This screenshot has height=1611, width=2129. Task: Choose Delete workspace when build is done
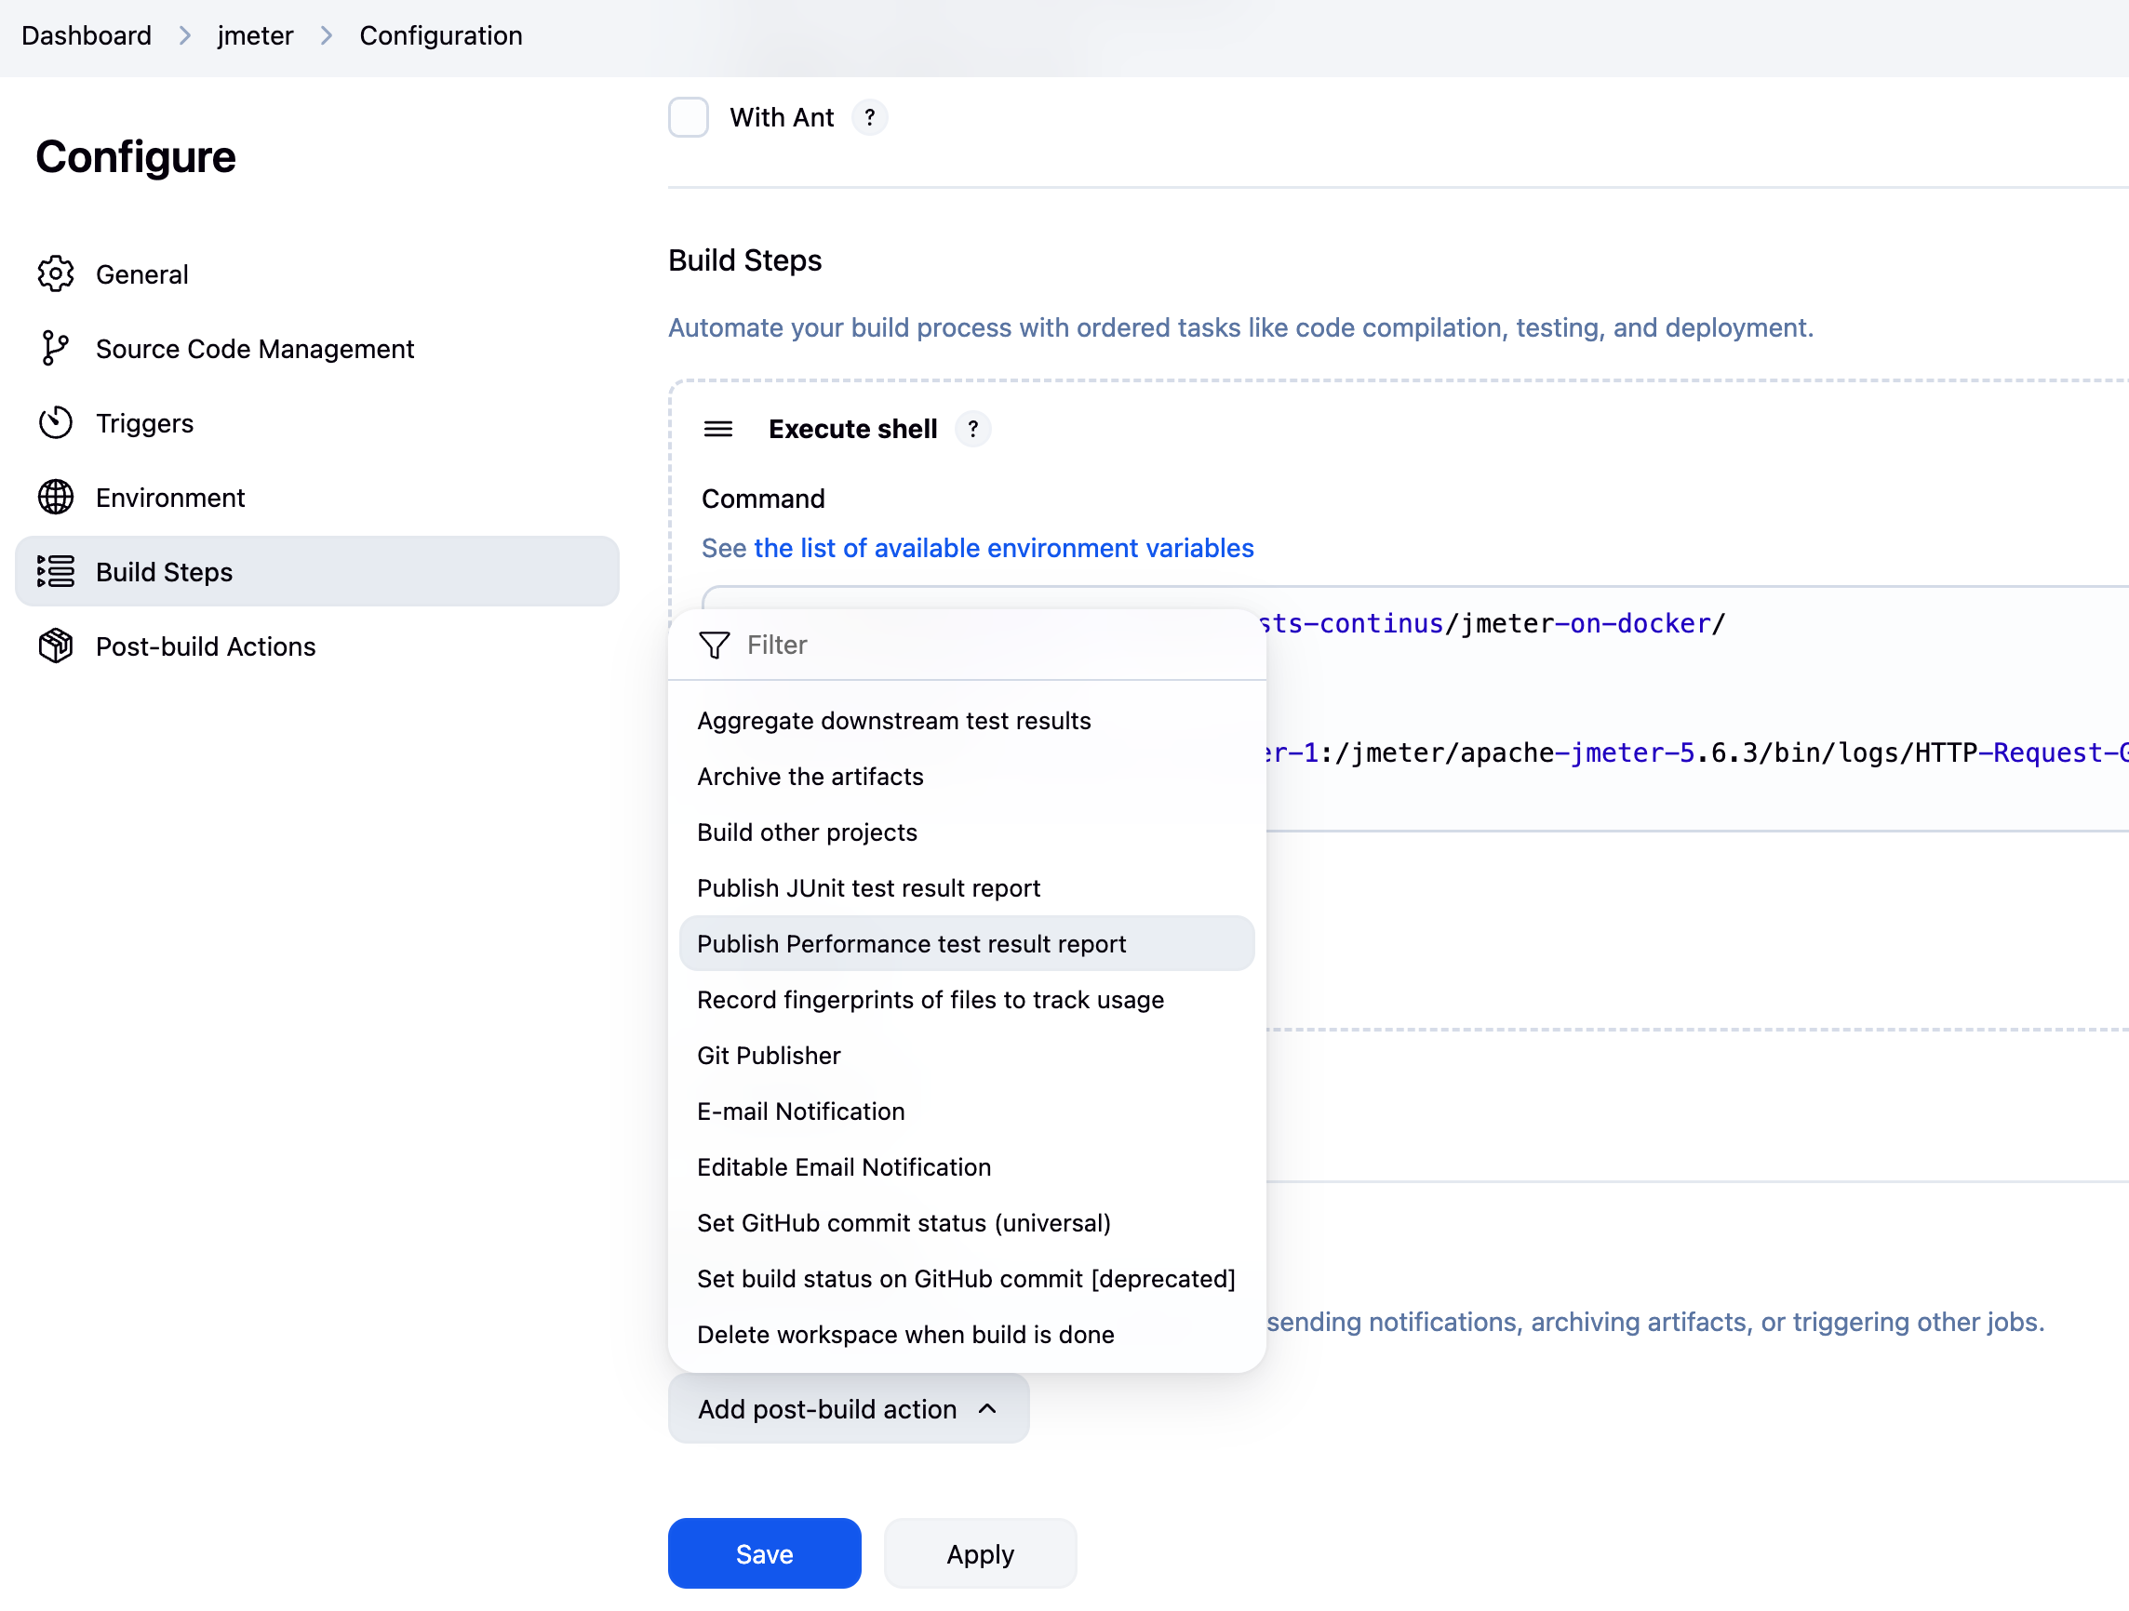pos(905,1334)
